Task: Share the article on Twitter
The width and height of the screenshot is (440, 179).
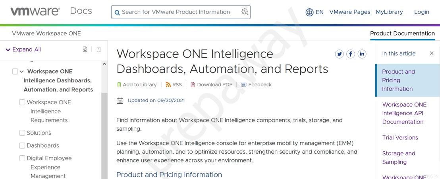Action: pos(339,54)
